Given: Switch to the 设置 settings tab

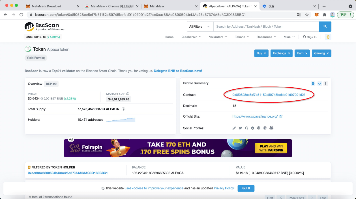Looking at the screenshot, I should coord(288,6).
